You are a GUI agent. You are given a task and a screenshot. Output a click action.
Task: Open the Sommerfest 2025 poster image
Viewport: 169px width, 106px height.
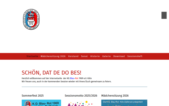pos(41,103)
